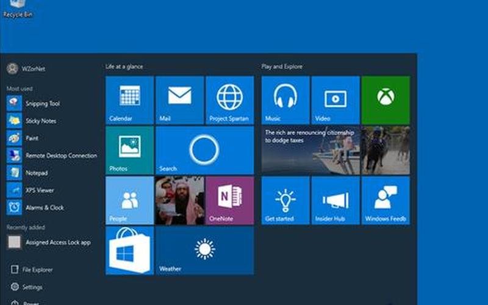Open the Calendar tile
488x305 pixels.
tap(129, 100)
